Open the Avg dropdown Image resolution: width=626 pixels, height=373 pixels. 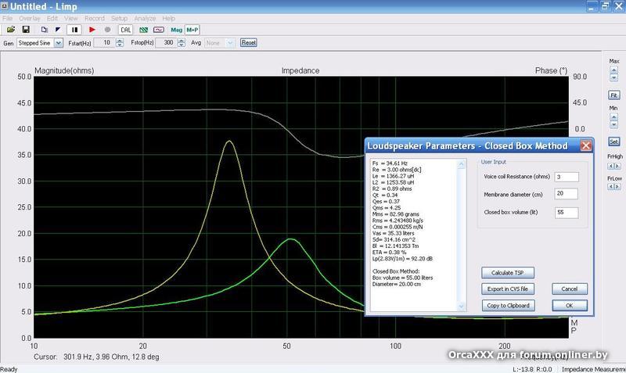coord(229,42)
